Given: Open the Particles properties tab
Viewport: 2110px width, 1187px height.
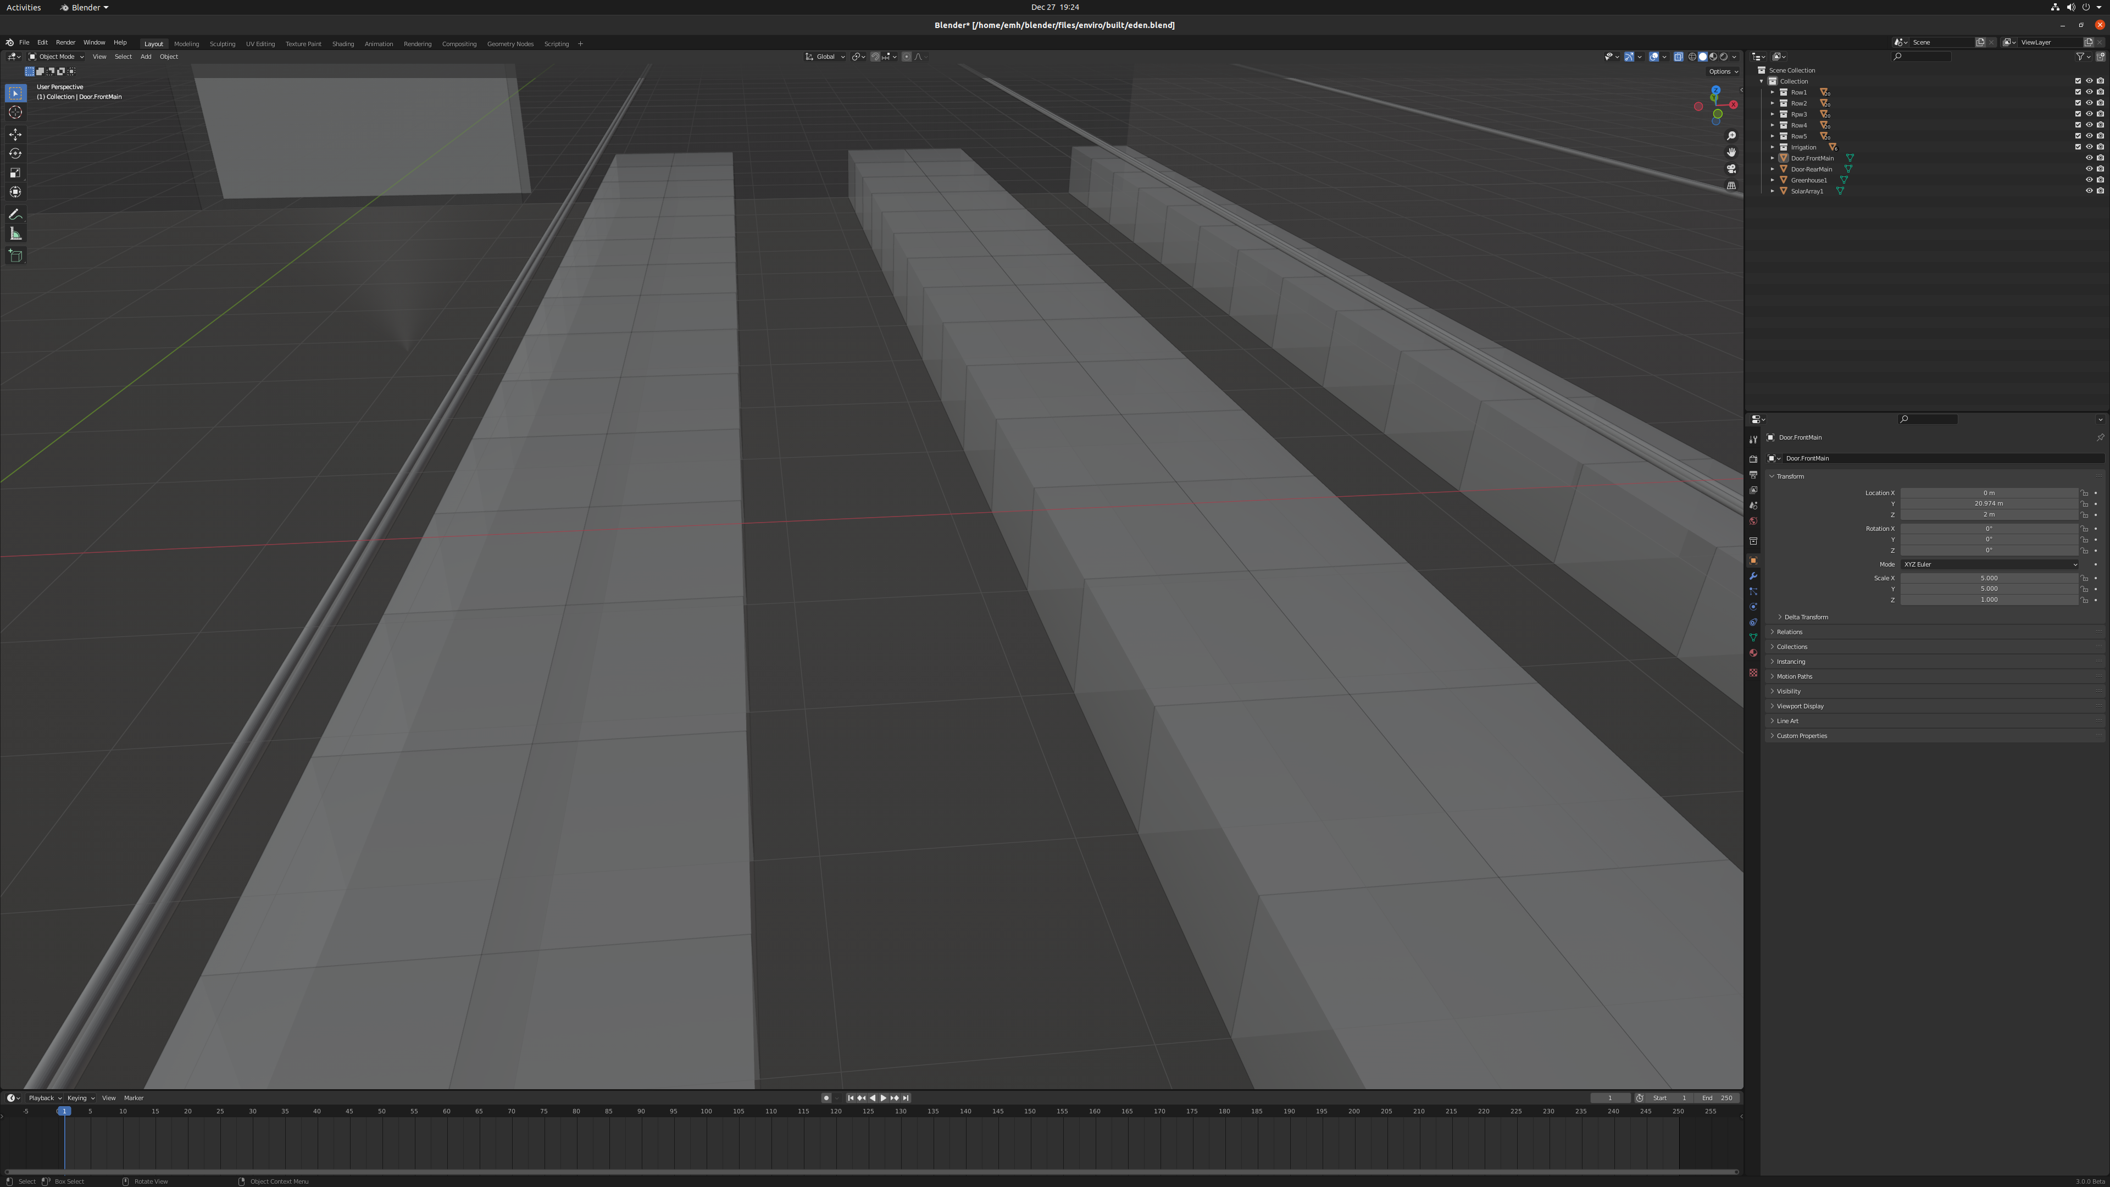Looking at the screenshot, I should (1753, 591).
